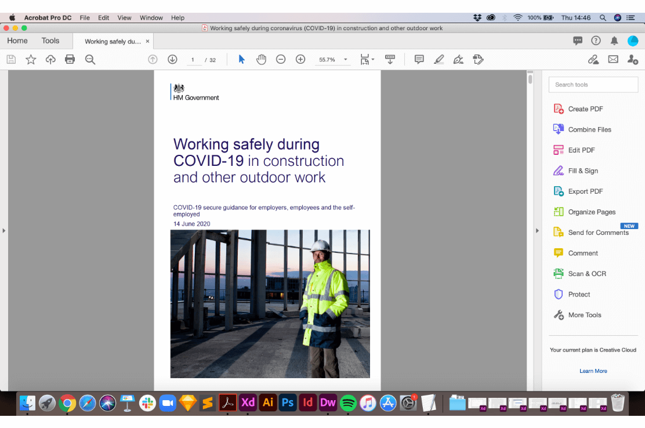The height and width of the screenshot is (428, 645).
Task: Expand the left navigation pane
Action: tap(3, 230)
